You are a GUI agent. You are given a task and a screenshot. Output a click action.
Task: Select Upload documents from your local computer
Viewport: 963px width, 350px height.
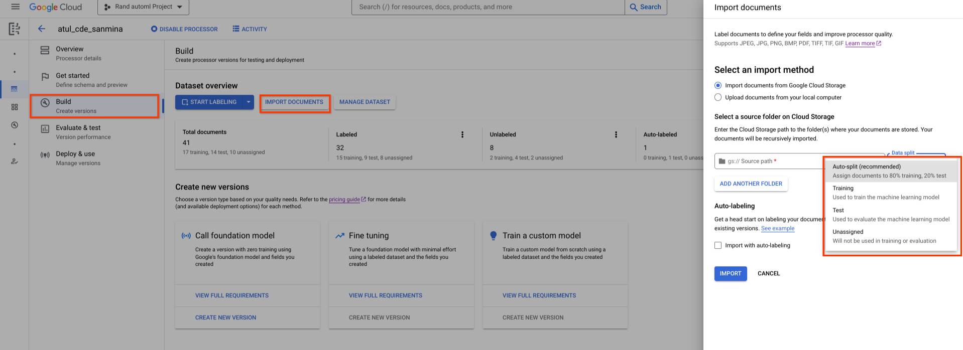coord(718,97)
